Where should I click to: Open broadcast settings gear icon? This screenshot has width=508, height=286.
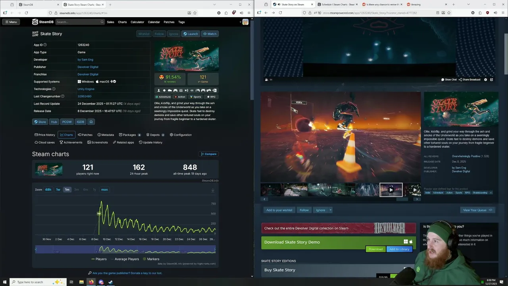click(x=485, y=79)
